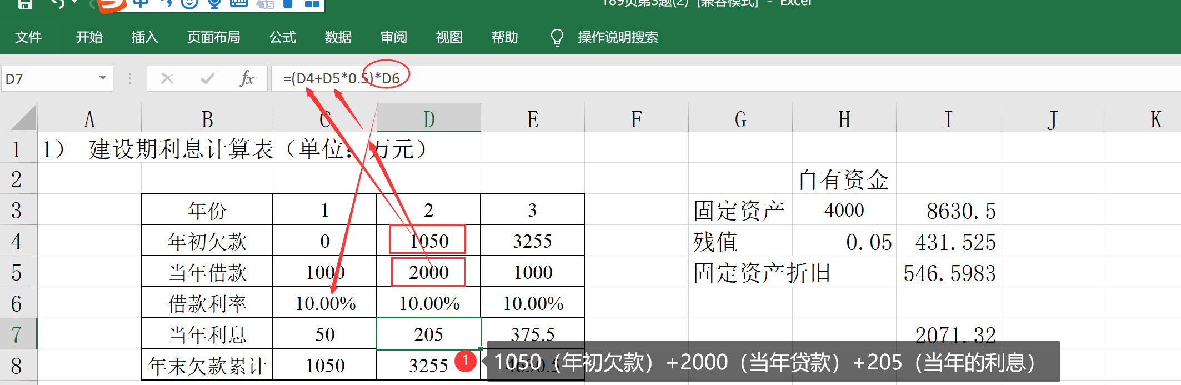This screenshot has width=1181, height=385.
Task: Switch to the 视图 ribbon tab
Action: (449, 37)
